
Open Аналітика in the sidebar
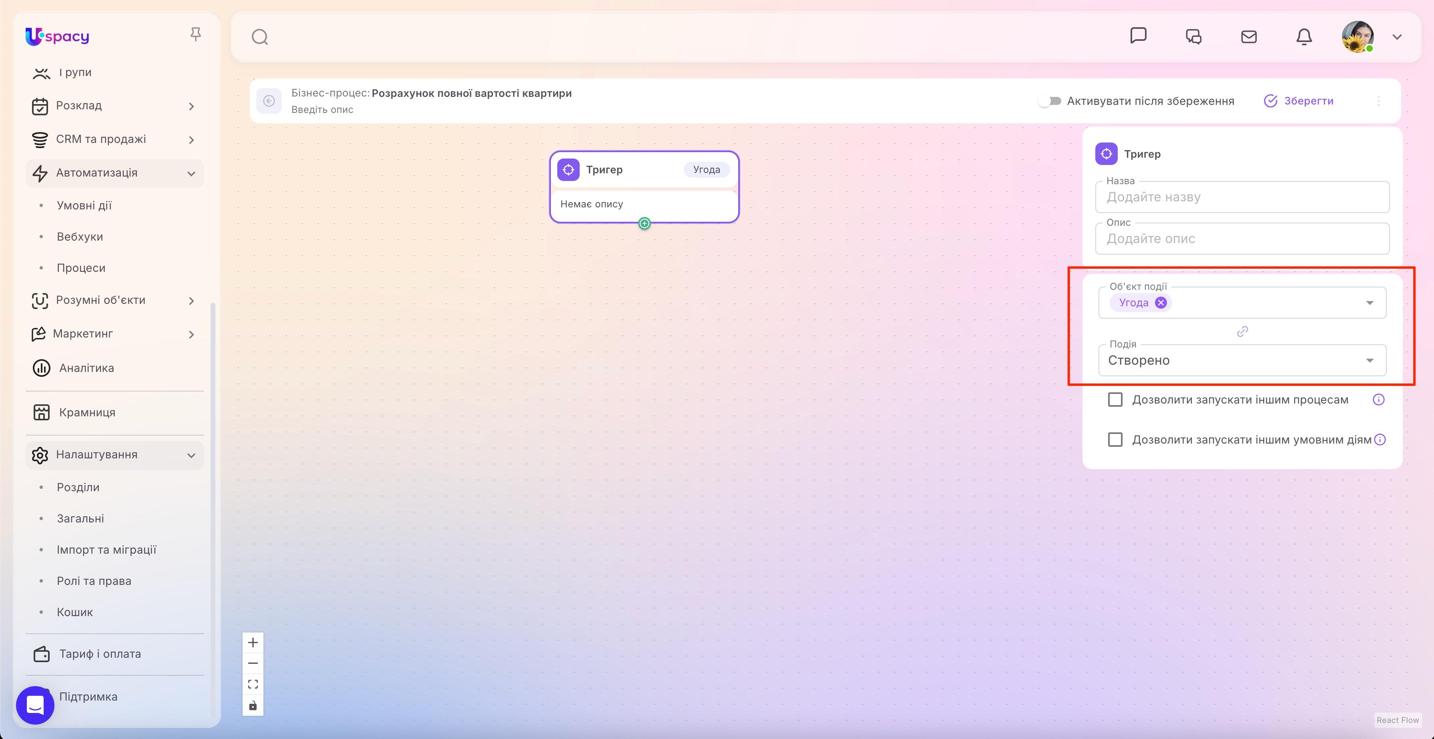tap(86, 368)
